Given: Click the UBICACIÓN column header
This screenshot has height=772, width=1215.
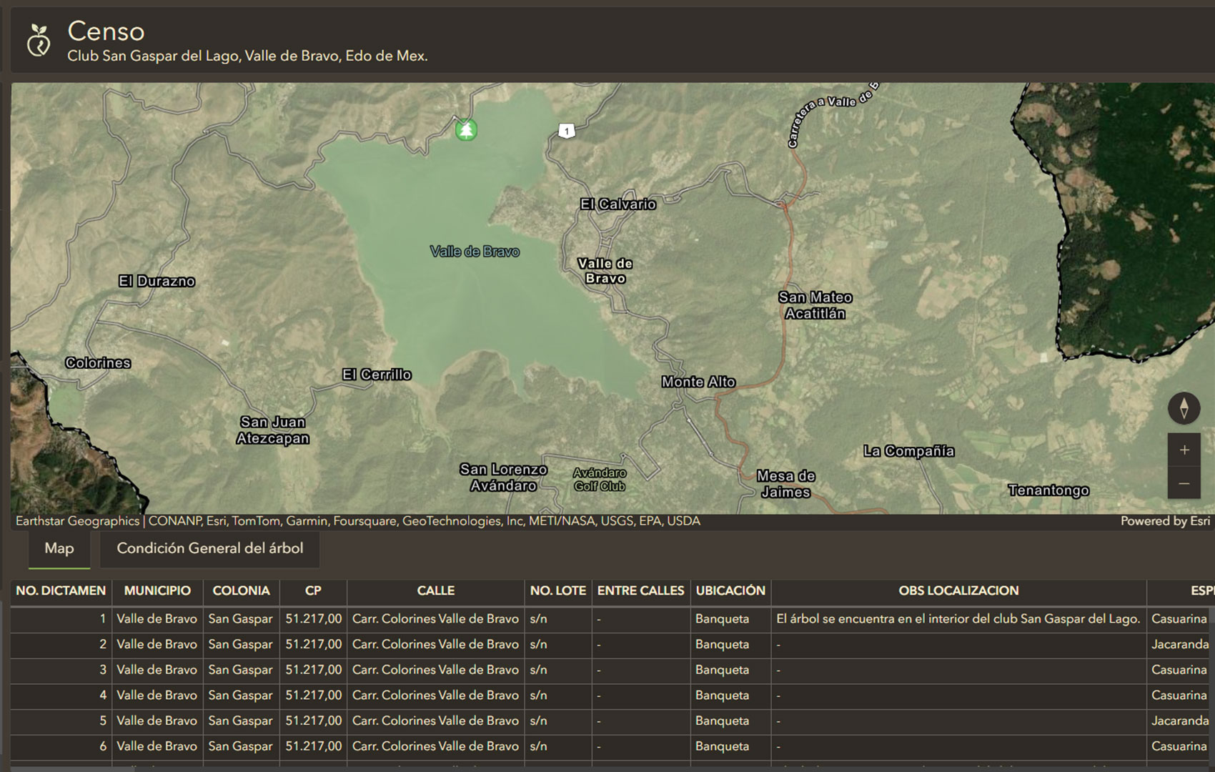Looking at the screenshot, I should 730,590.
